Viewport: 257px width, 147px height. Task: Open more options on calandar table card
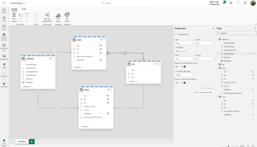pos(54,58)
